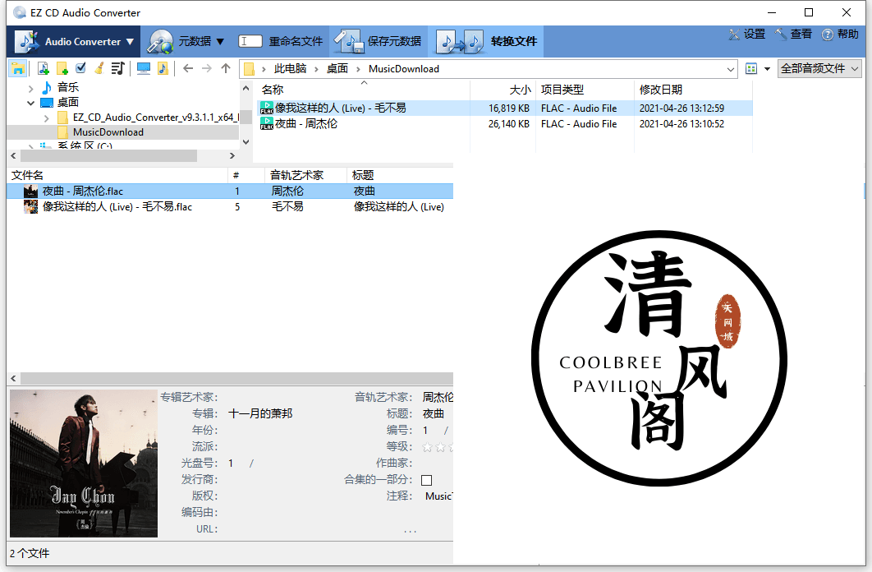Click MusicDownload in the address path
Image resolution: width=872 pixels, height=572 pixels.
tap(404, 69)
